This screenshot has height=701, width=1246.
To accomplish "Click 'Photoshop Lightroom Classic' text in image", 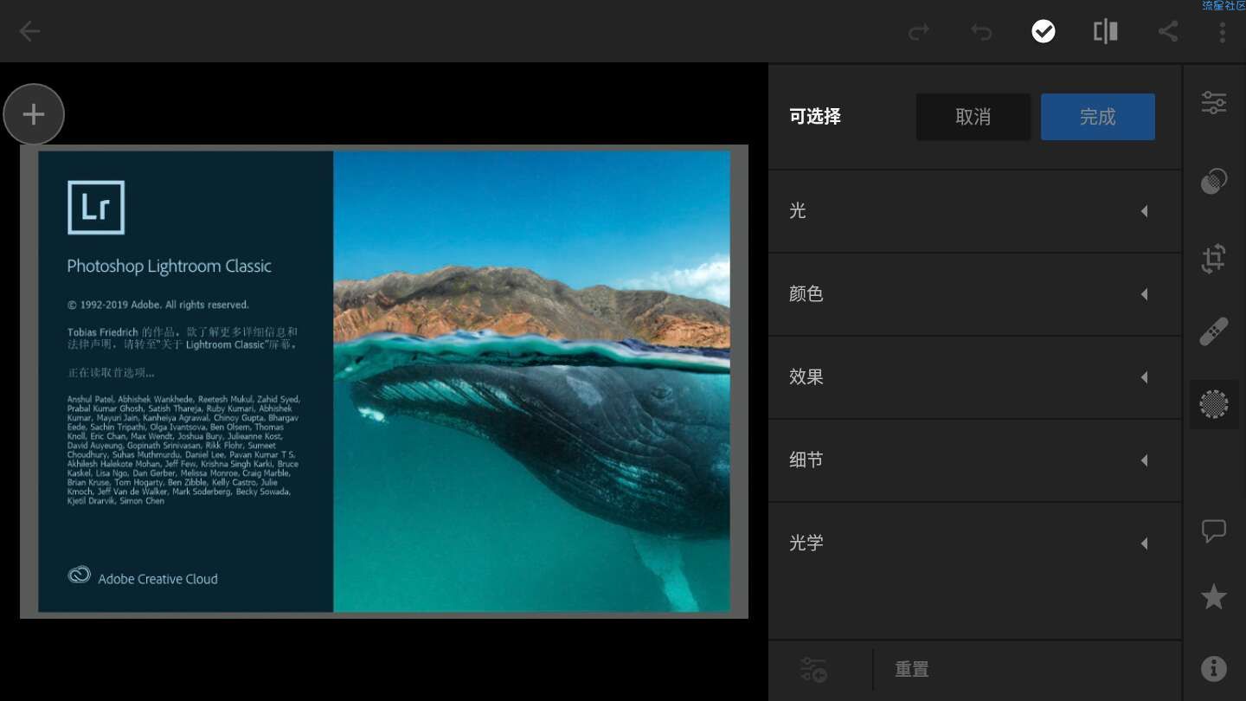I will [170, 267].
